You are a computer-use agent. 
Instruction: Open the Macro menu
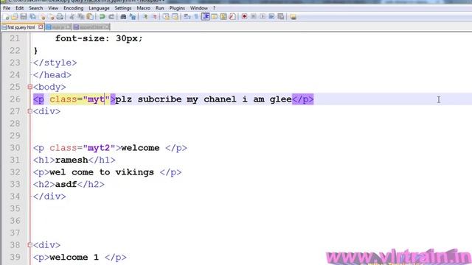coord(143,8)
